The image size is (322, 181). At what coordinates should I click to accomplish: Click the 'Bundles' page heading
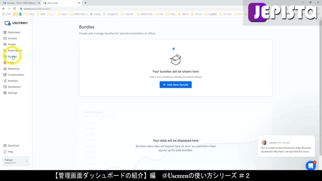[x=87, y=27]
